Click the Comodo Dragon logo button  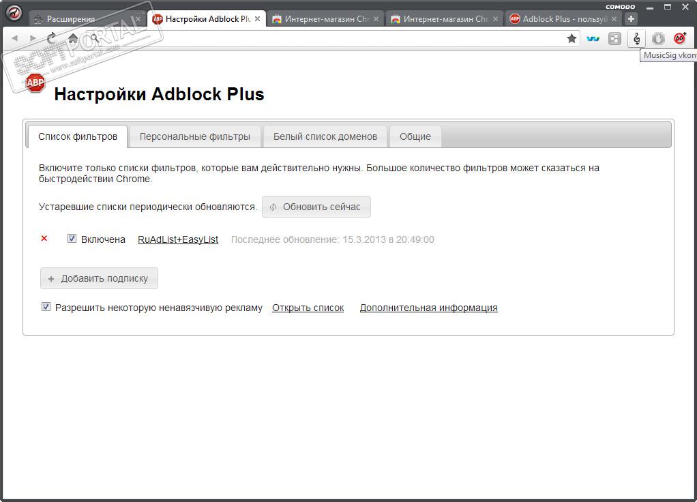click(x=14, y=13)
